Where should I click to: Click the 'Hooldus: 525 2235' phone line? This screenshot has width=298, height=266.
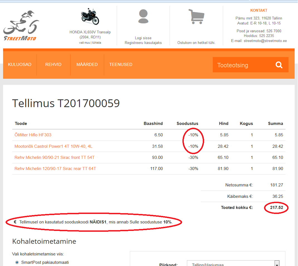coord(259,36)
